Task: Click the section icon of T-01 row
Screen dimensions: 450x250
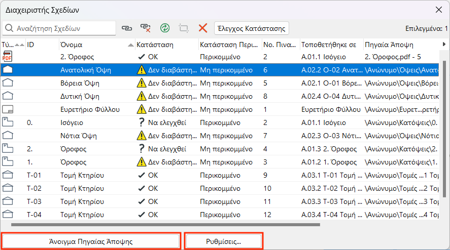Action: click(8, 175)
